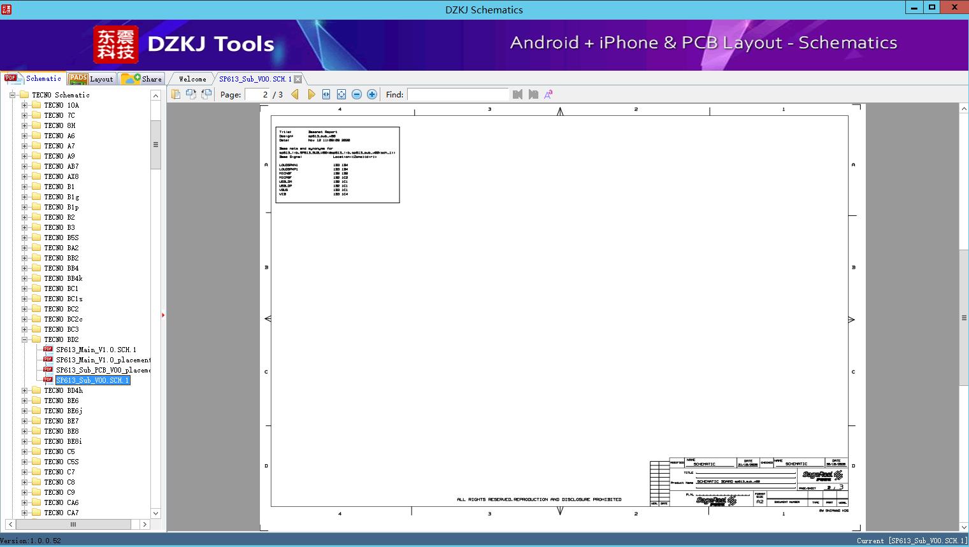Click the Page number input field
Screen dimensions: 969x547
pyautogui.click(x=257, y=94)
